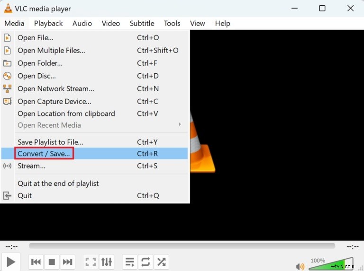Click the Open Disc icon
This screenshot has height=271, width=364.
[8, 76]
